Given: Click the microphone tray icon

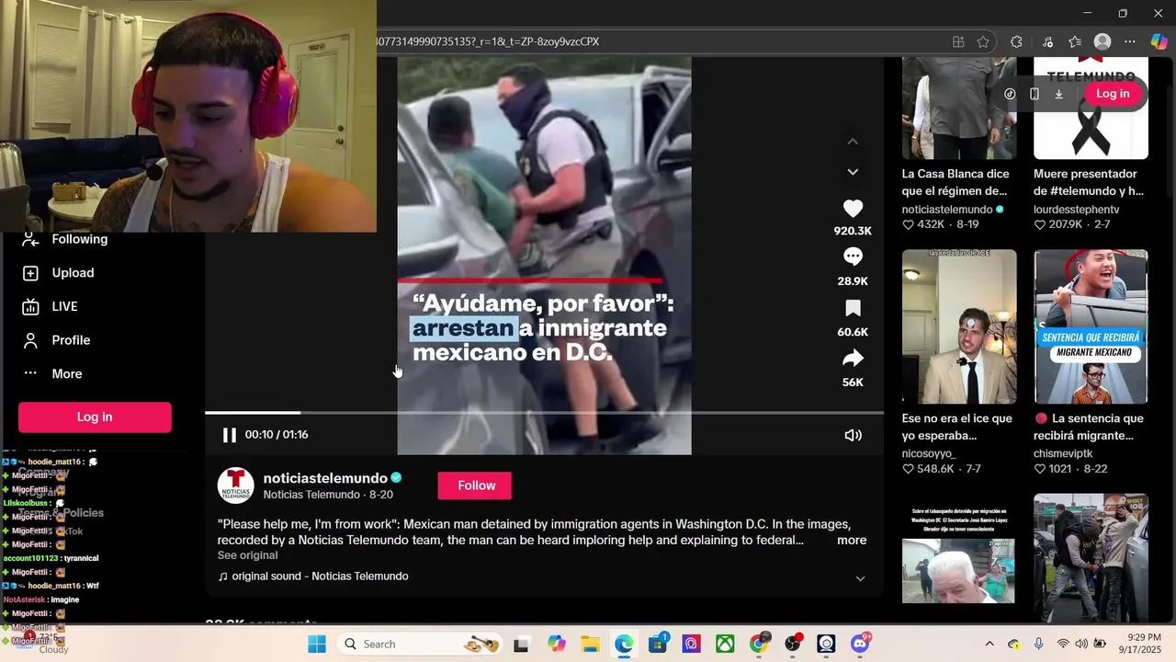Looking at the screenshot, I should click(x=1038, y=644).
